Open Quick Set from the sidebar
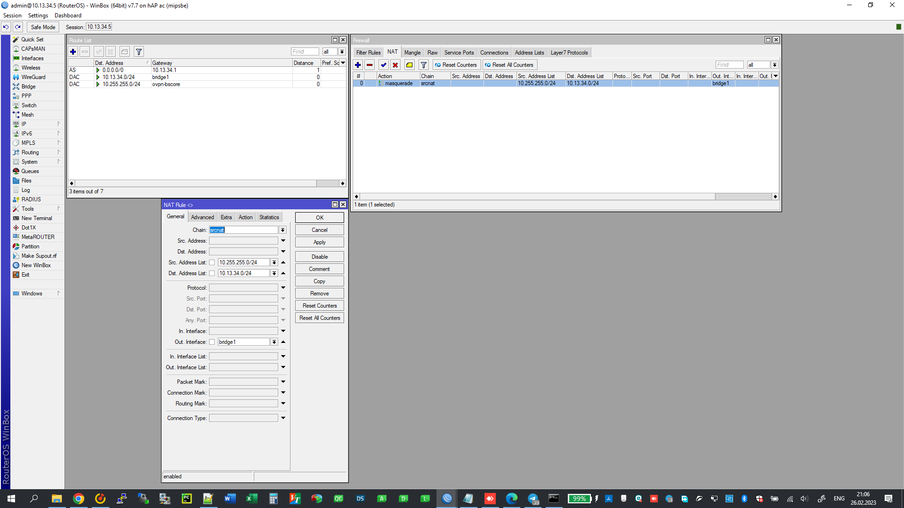Screen dimensions: 904x508 point(32,40)
